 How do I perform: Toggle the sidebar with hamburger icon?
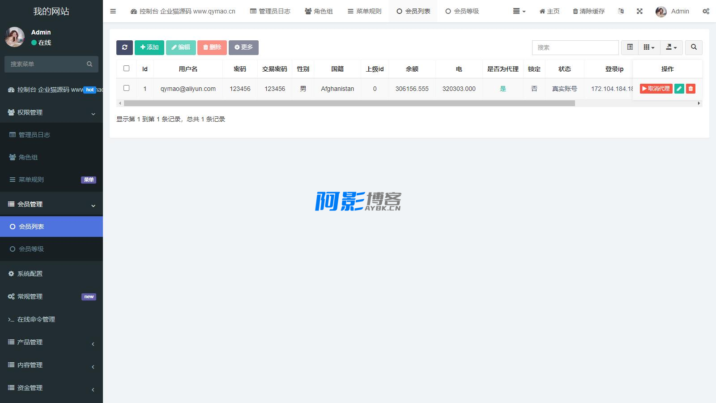[113, 11]
